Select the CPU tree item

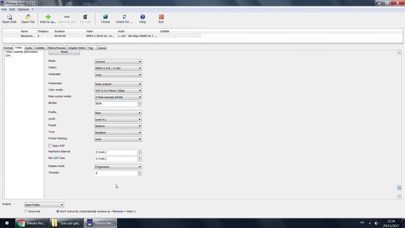pos(8,55)
